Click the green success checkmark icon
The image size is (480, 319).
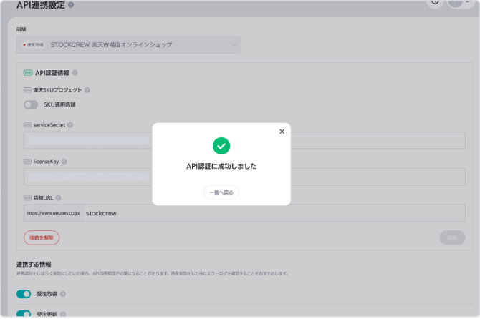point(221,146)
